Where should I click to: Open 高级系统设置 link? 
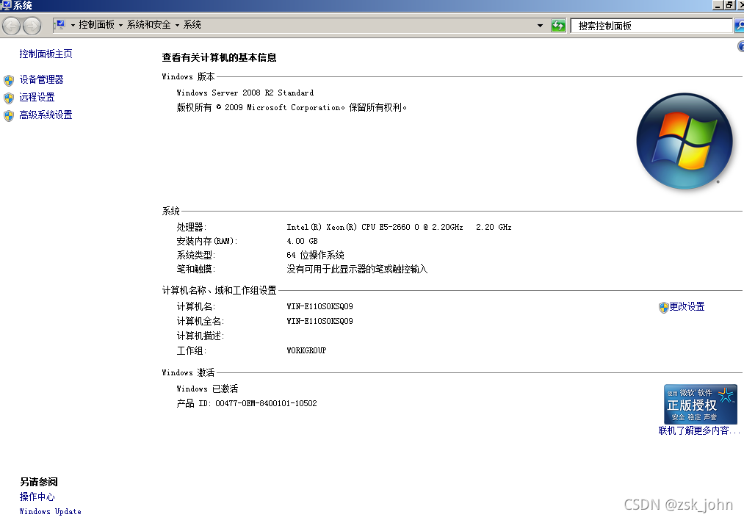(46, 115)
